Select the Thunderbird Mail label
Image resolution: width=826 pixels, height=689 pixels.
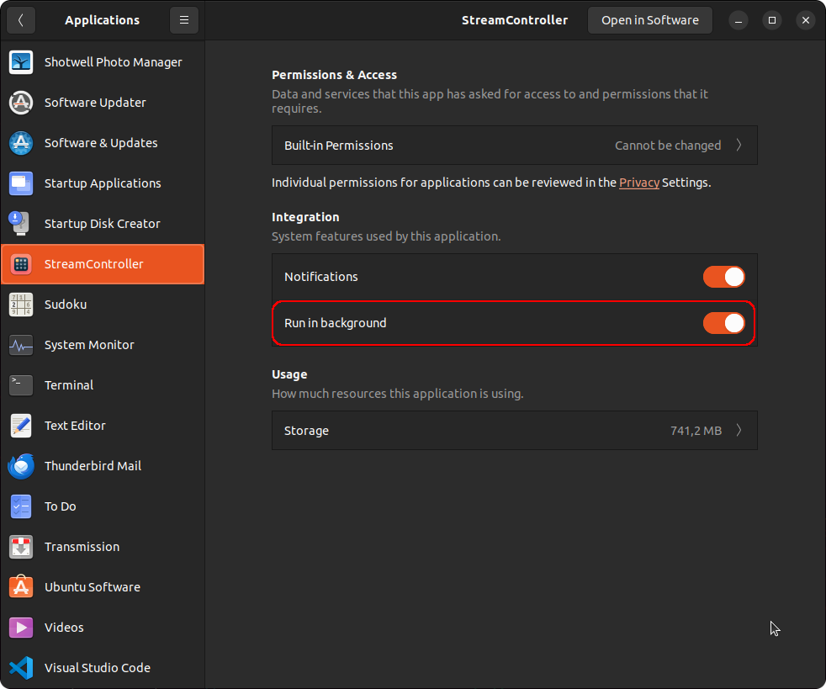click(93, 466)
